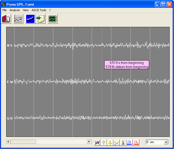Select the blue zigzag graph icon
The image size is (174, 149).
pos(30,19)
